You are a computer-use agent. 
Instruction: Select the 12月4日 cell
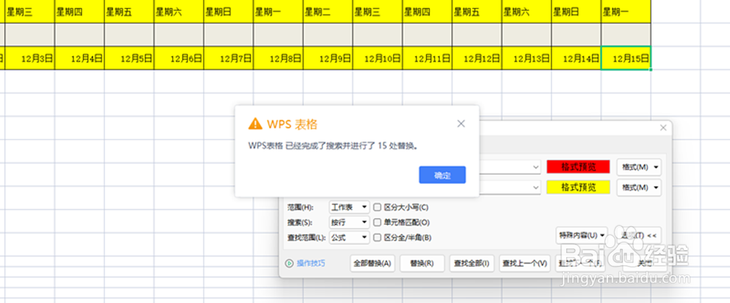click(x=79, y=58)
